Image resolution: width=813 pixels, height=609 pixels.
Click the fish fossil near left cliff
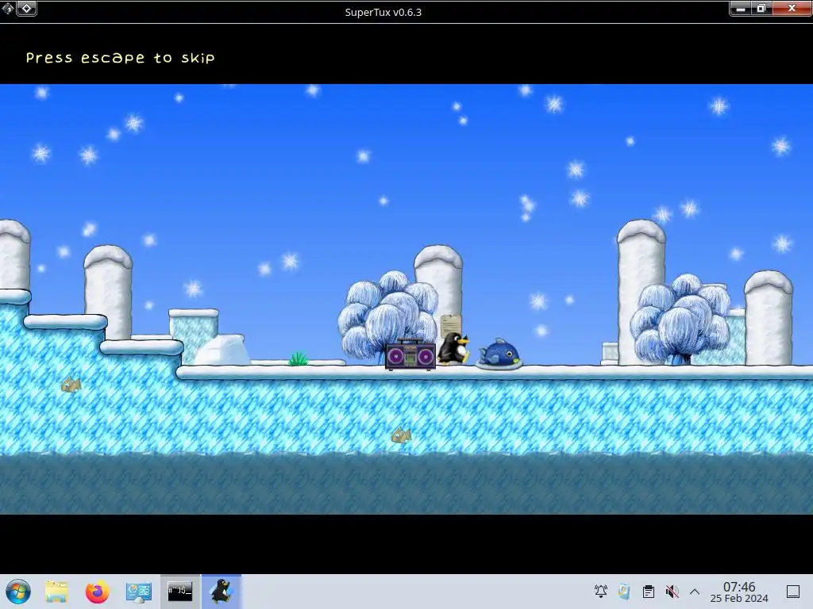coord(71,385)
